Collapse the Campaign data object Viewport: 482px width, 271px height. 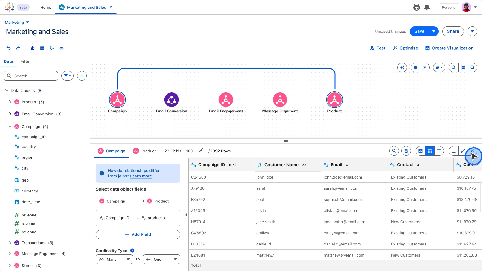point(10,126)
